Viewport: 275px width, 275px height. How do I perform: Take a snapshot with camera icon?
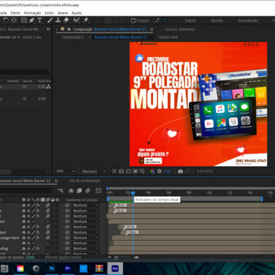[181, 171]
